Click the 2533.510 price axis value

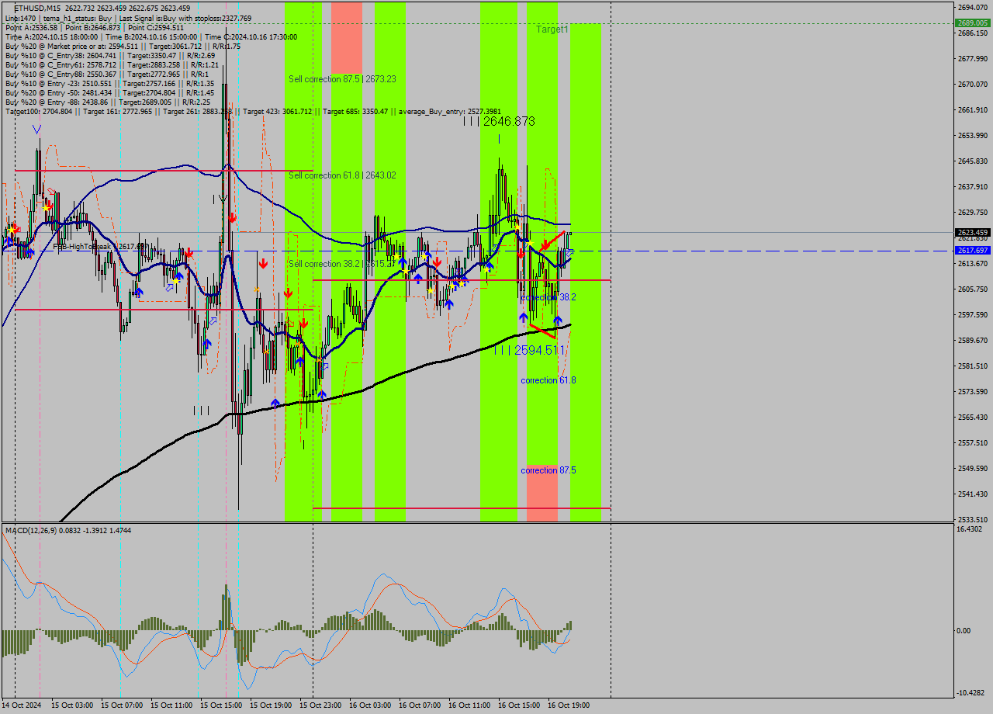pyautogui.click(x=972, y=519)
